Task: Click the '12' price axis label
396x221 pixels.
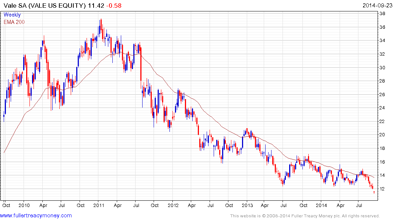Action: (382, 189)
